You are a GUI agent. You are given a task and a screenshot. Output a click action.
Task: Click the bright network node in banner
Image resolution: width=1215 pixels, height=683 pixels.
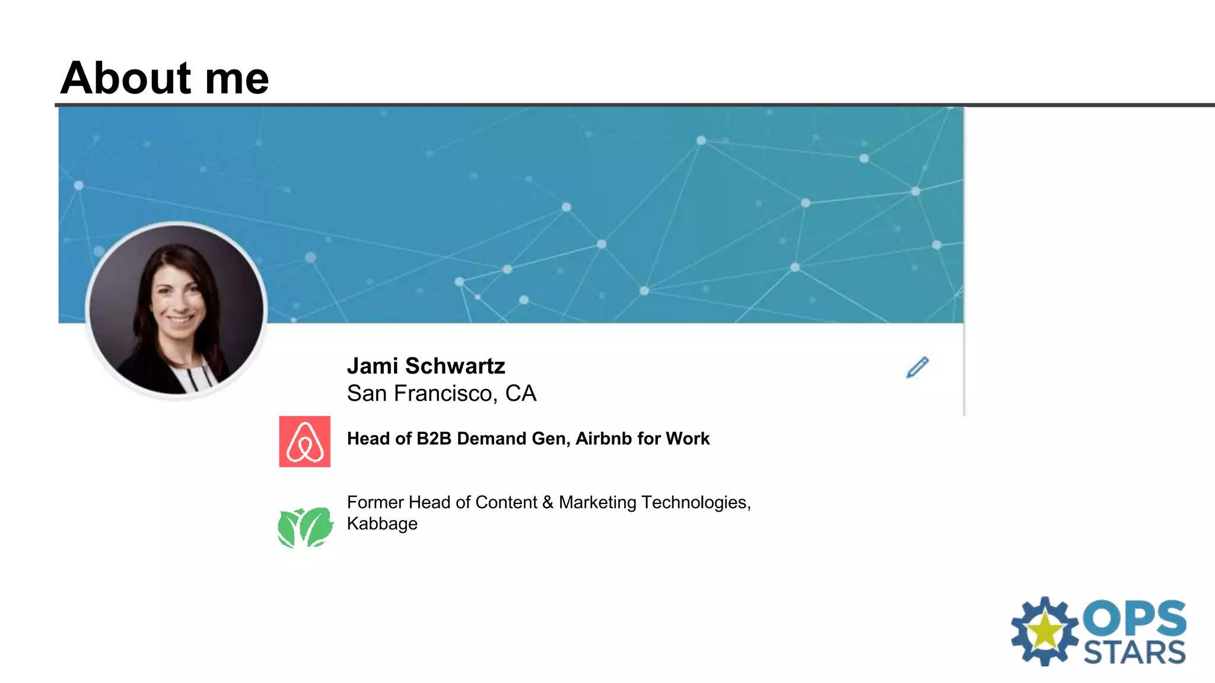click(x=701, y=141)
